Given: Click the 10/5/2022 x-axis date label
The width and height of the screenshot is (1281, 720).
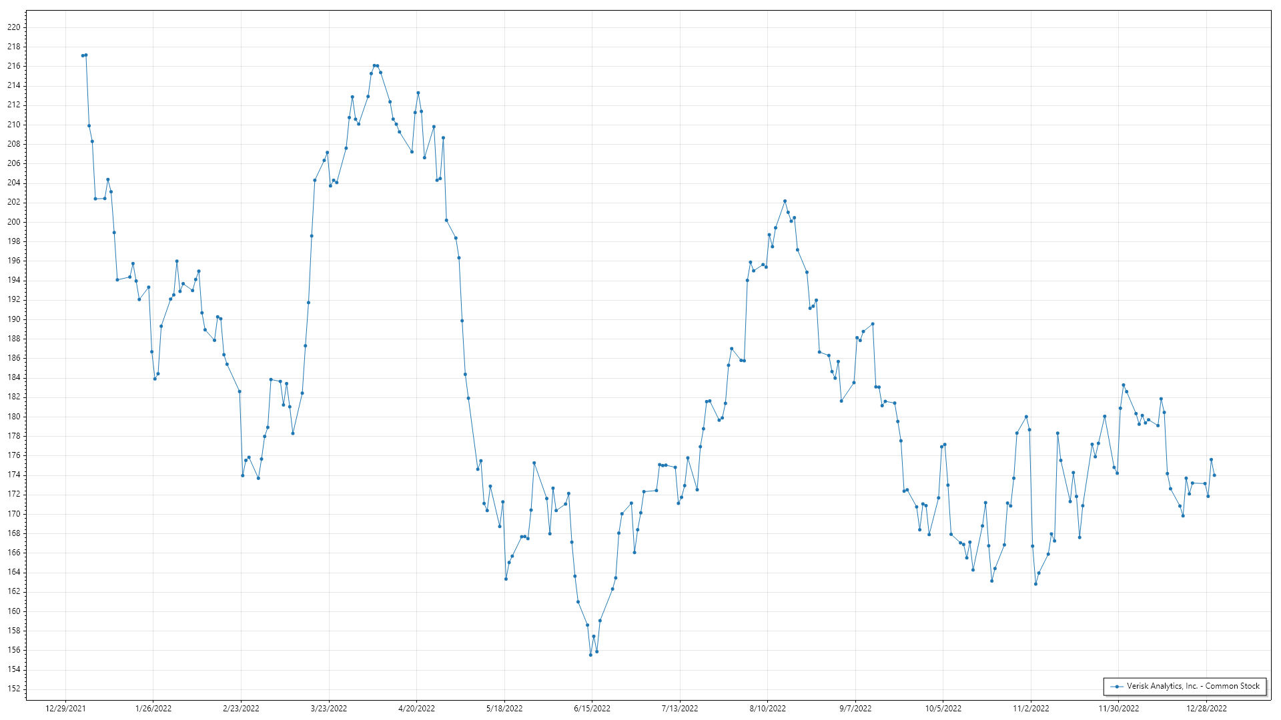Looking at the screenshot, I should point(943,709).
